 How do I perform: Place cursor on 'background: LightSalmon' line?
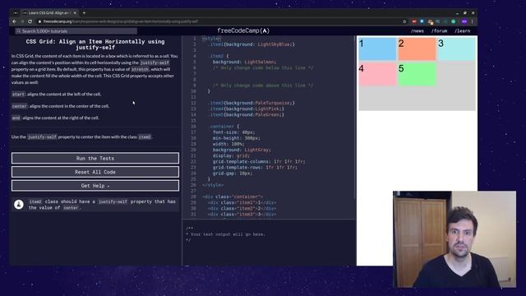point(244,62)
